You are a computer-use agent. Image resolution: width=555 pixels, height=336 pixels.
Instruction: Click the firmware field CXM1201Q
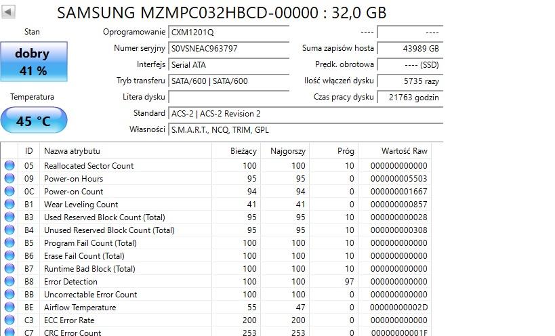click(228, 32)
